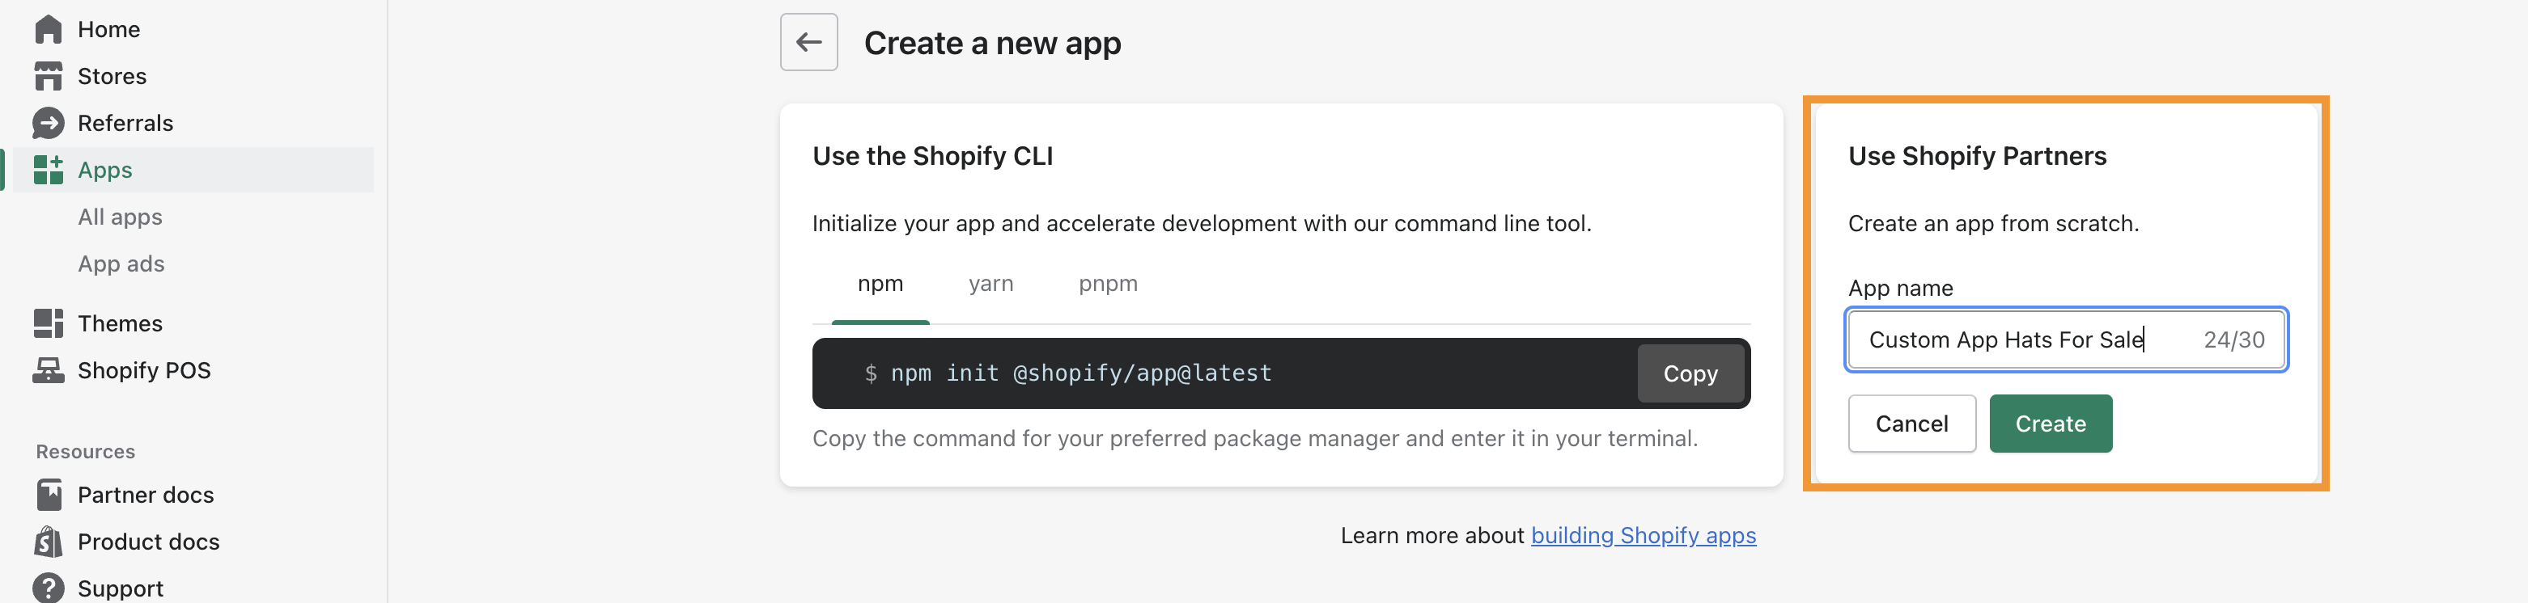Click the Support question mark icon
The image size is (2528, 603).
(x=48, y=588)
